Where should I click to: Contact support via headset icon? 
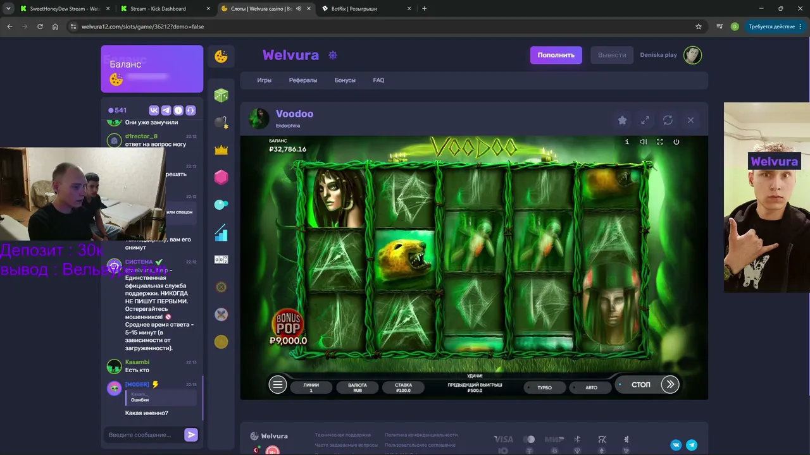click(190, 110)
